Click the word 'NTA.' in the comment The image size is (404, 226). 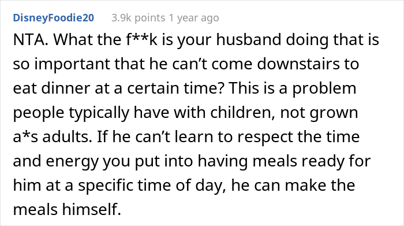(31, 39)
